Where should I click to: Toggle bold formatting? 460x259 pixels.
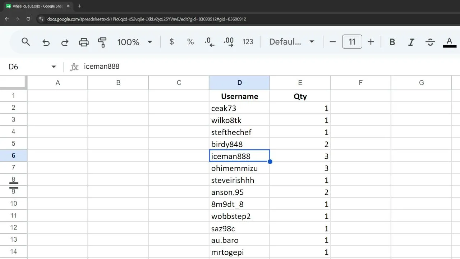pyautogui.click(x=392, y=42)
